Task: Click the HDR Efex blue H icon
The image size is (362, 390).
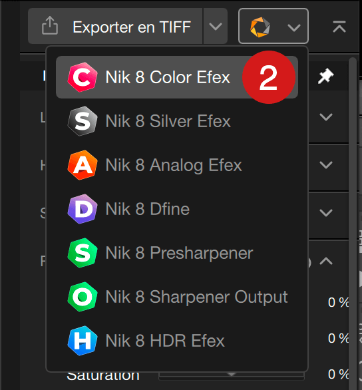Action: (83, 341)
